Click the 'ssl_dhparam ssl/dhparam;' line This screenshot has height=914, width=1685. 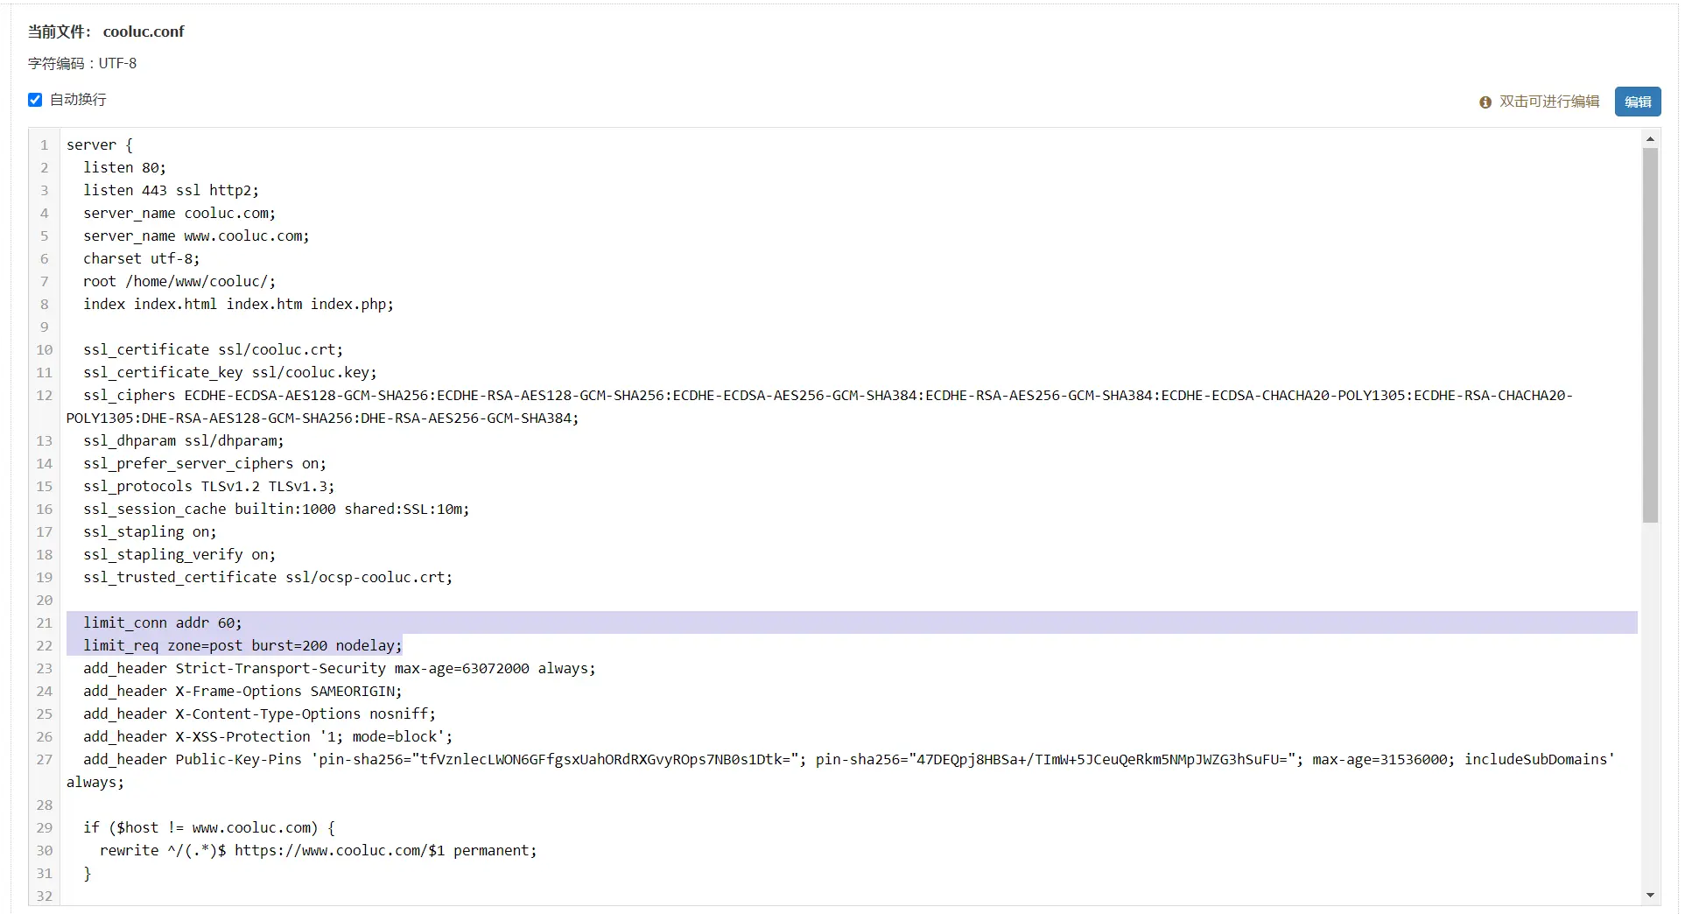click(x=184, y=440)
